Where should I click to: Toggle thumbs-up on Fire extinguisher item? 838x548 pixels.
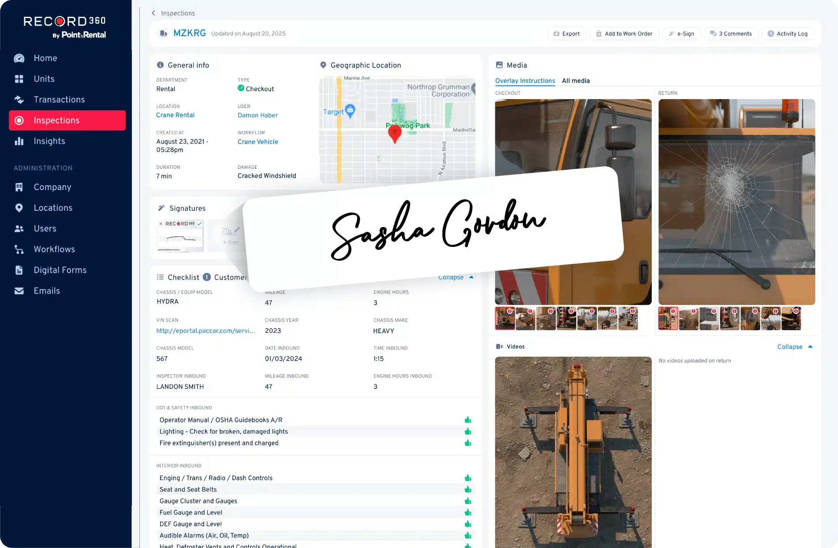(x=468, y=443)
